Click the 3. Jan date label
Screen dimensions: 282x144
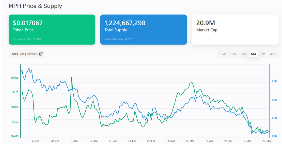(x=74, y=141)
